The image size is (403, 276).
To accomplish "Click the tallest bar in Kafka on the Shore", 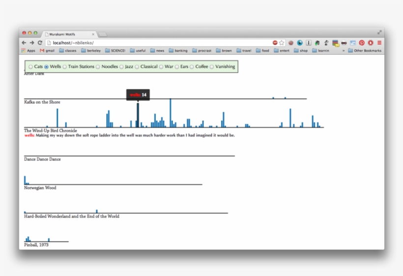I will point(171,113).
